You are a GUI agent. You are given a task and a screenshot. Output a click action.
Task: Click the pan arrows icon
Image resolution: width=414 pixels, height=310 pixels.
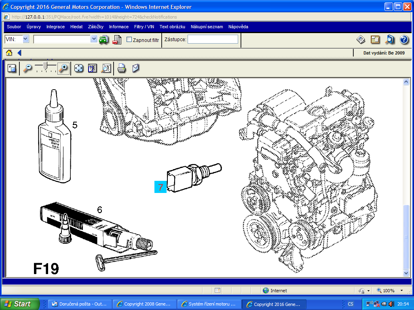click(x=79, y=68)
